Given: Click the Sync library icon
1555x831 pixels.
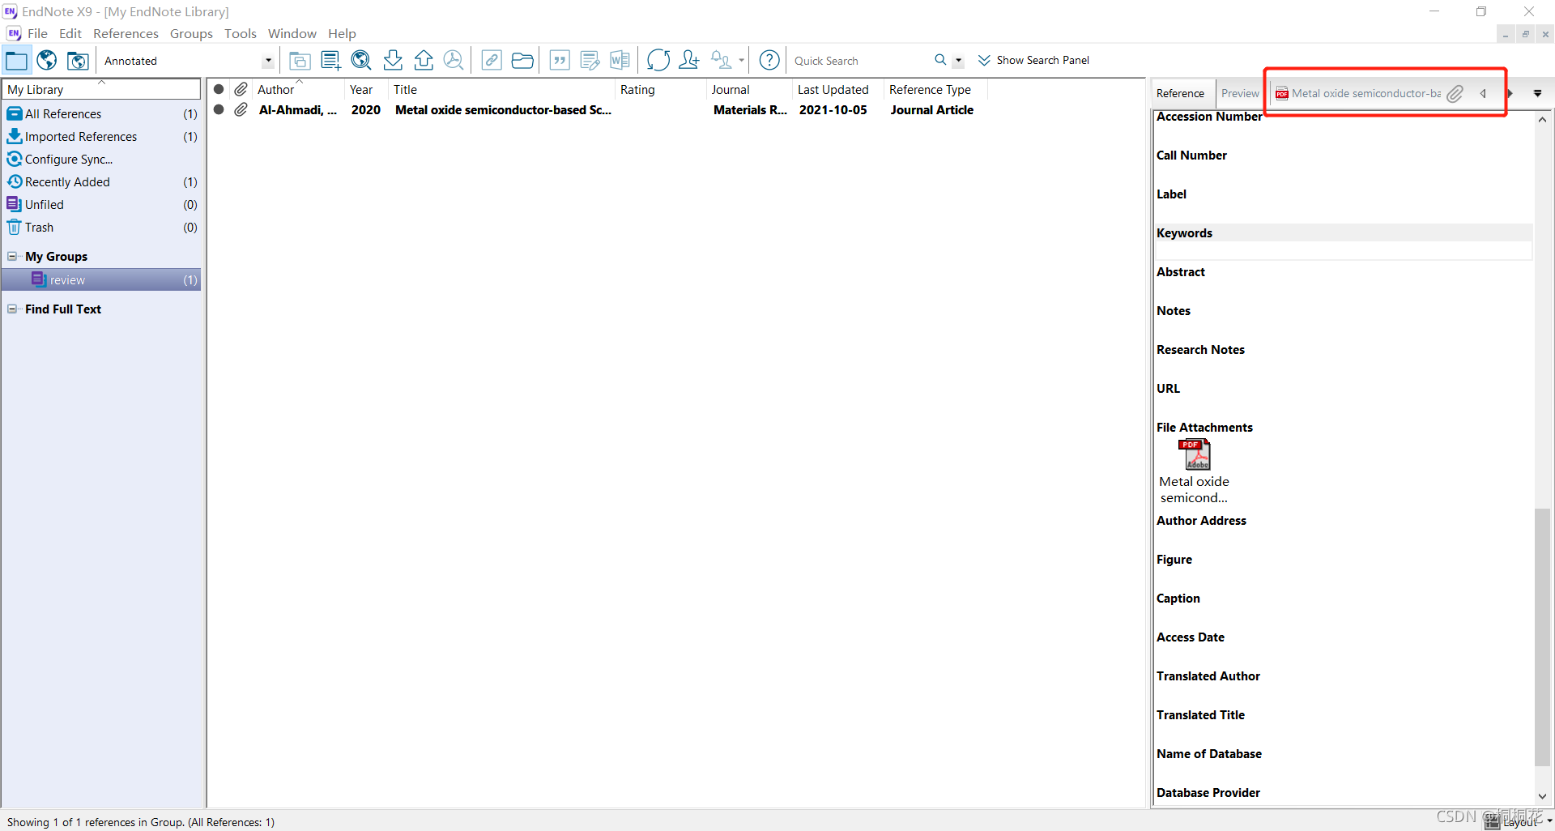Looking at the screenshot, I should (658, 60).
